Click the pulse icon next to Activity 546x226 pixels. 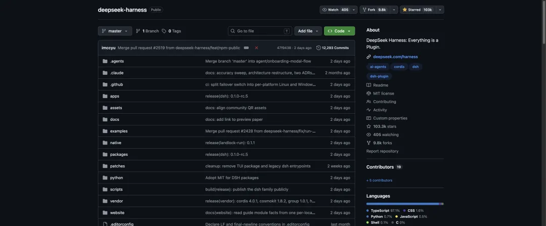coord(369,110)
